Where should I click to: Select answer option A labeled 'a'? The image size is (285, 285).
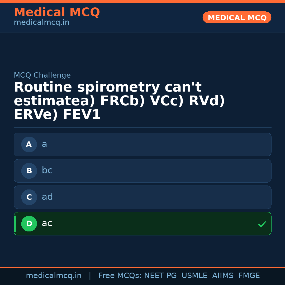[142, 144]
